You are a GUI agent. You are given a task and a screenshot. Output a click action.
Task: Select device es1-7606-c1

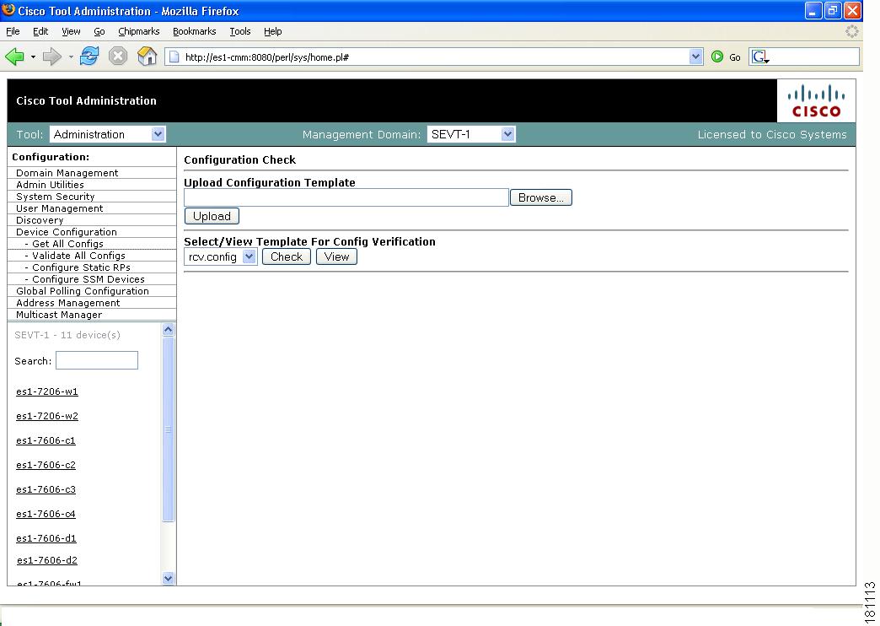point(46,440)
